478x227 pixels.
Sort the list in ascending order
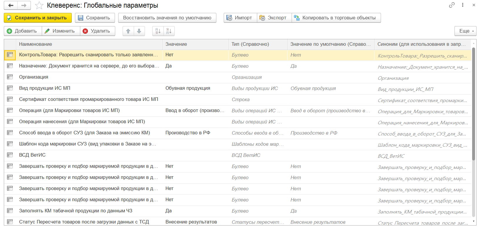click(x=158, y=31)
